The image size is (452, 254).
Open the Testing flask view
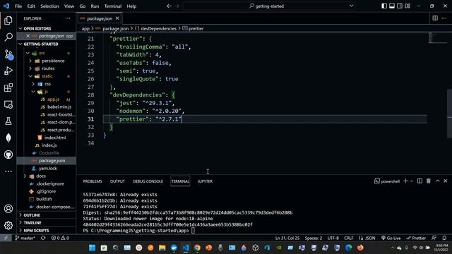click(8, 121)
